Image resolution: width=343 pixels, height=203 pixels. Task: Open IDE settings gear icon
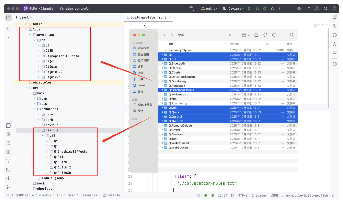[334, 9]
